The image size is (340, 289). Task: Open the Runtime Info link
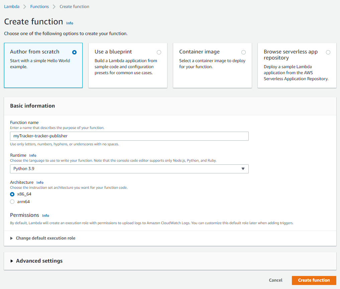point(32,155)
